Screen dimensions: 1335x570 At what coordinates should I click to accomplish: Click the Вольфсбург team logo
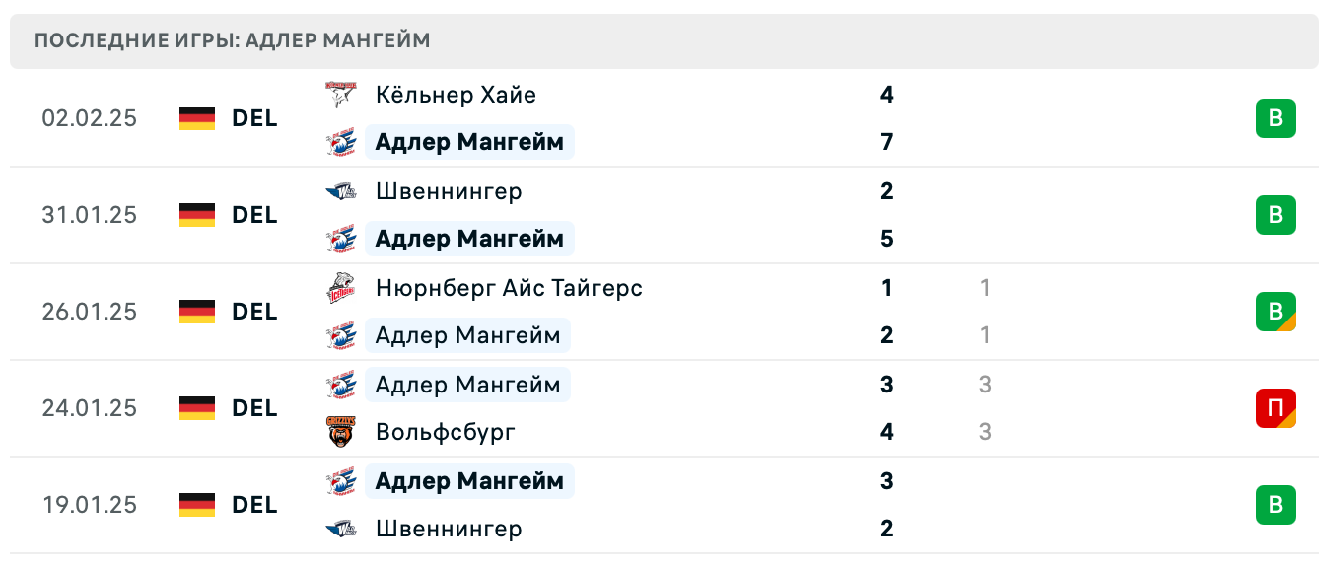tap(340, 432)
